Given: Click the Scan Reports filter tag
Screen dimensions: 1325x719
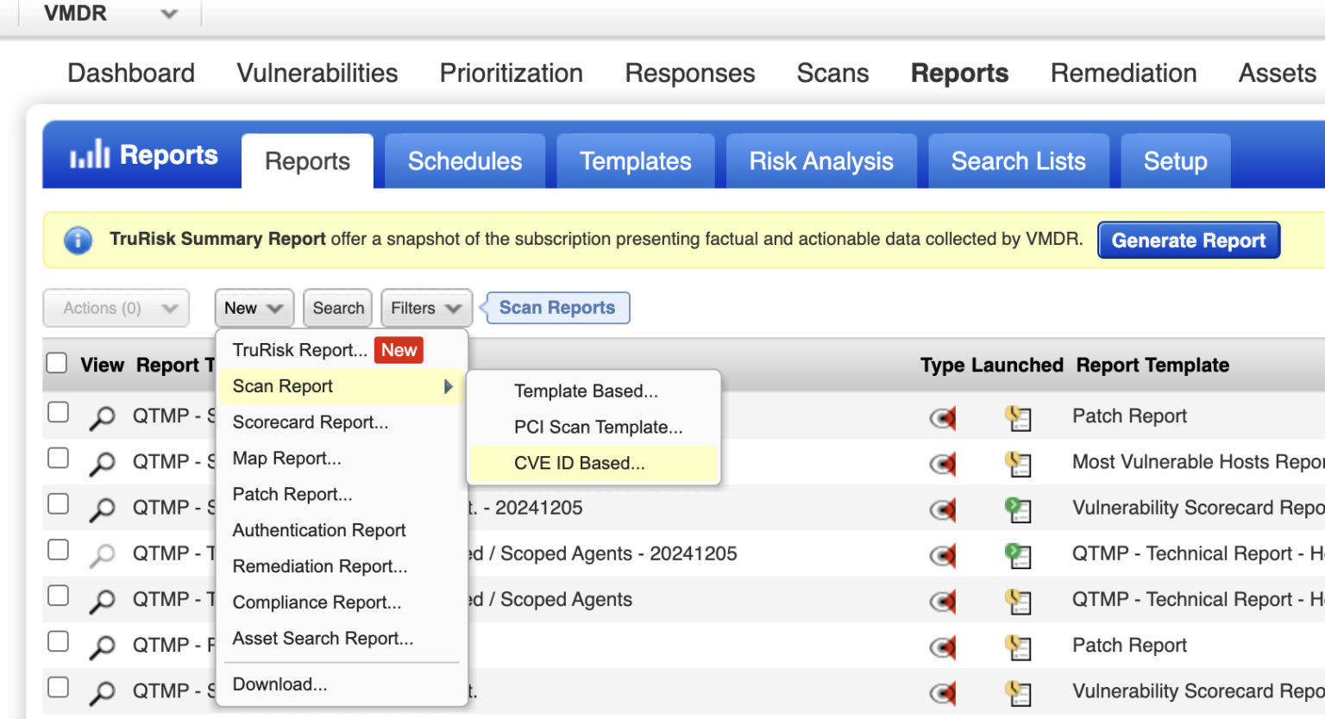Looking at the screenshot, I should pyautogui.click(x=556, y=308).
